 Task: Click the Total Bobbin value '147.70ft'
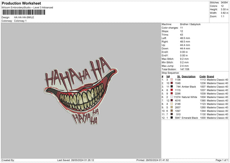point(185,69)
